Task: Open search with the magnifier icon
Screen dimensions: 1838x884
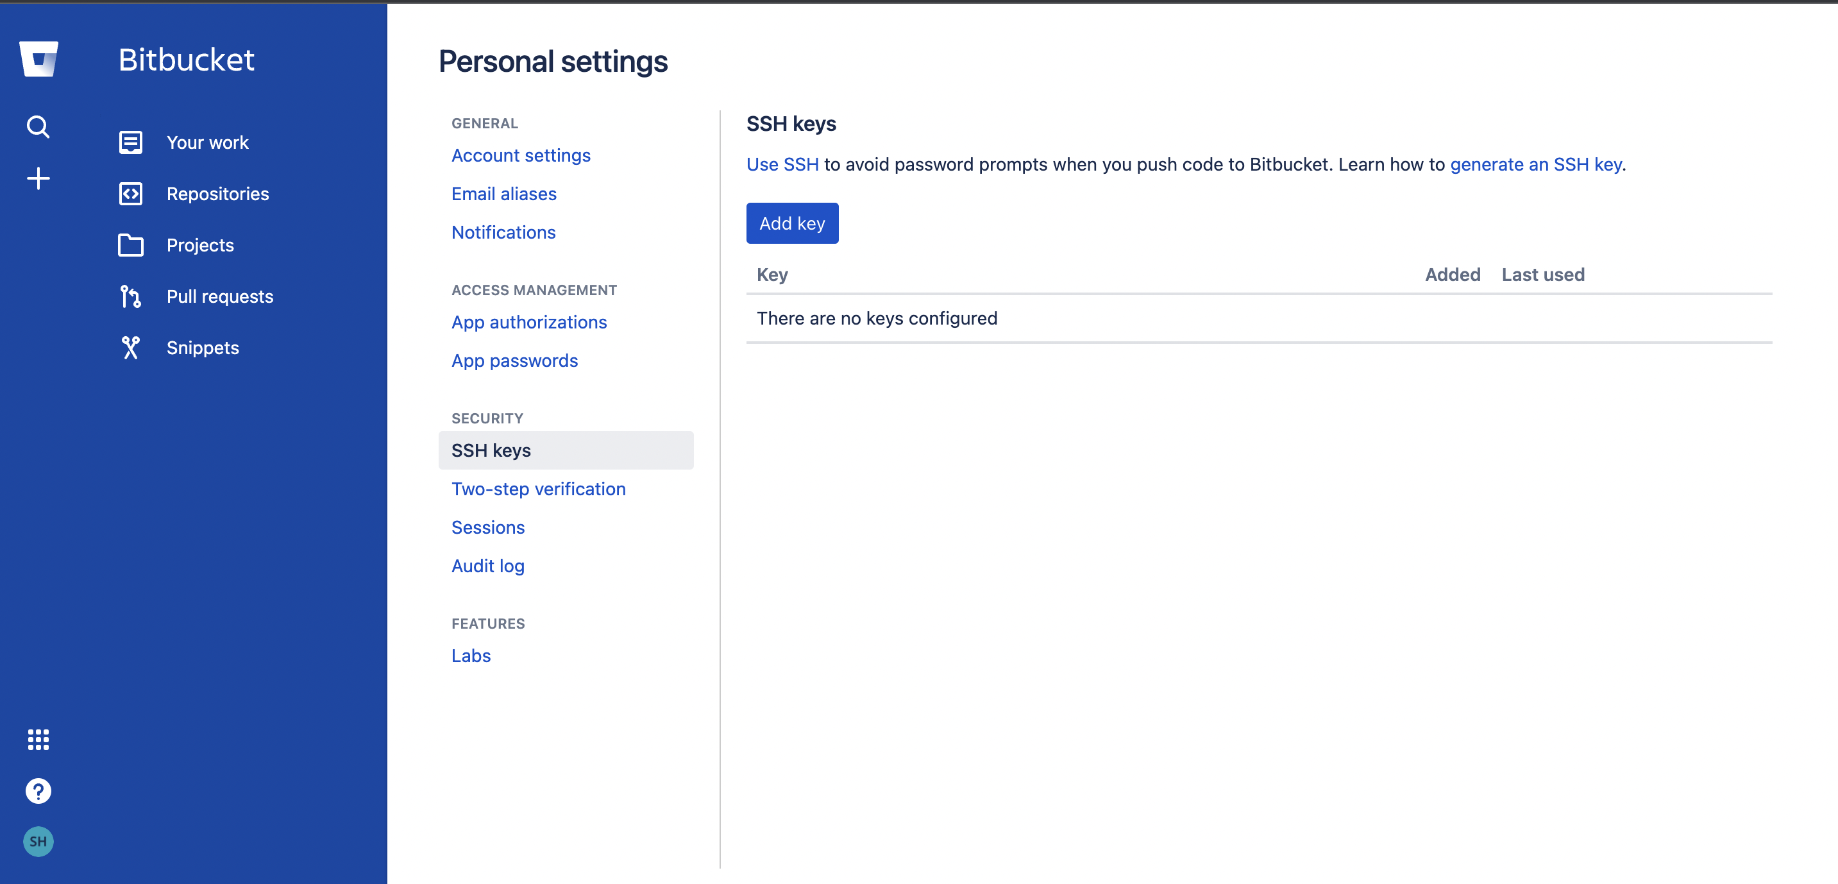Action: (38, 127)
